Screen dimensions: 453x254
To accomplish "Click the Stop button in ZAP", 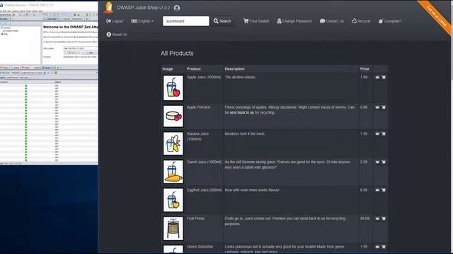I will click(90, 53).
